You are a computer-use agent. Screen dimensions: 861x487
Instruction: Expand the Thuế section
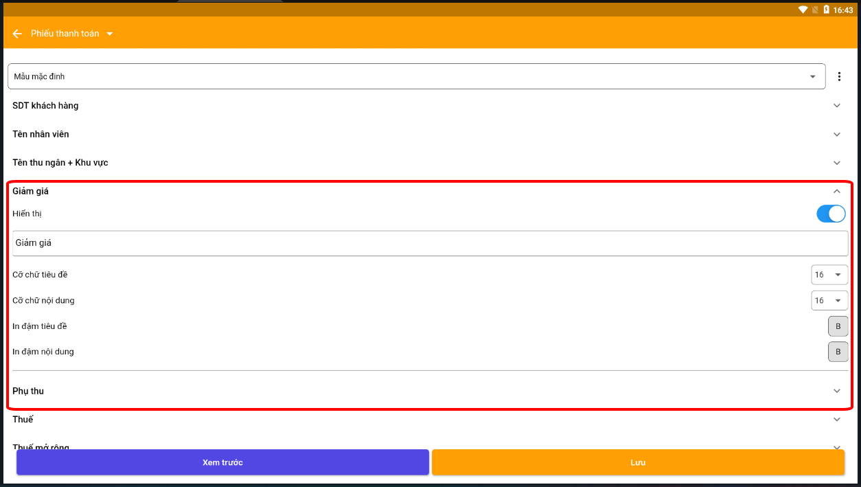[x=836, y=420]
